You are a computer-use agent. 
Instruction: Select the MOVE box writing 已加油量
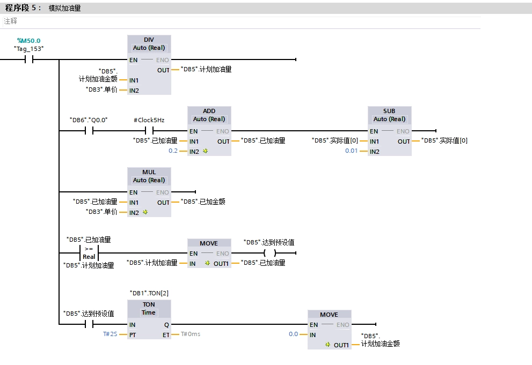point(209,254)
